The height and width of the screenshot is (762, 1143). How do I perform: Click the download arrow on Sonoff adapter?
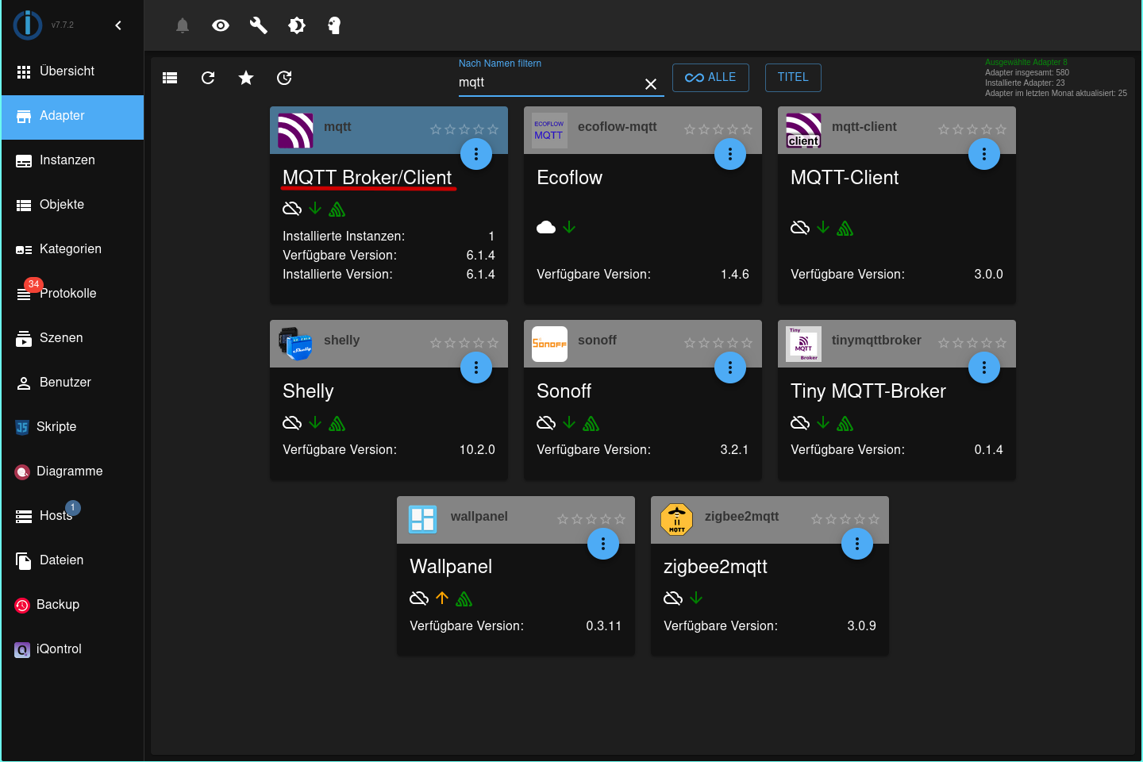tap(568, 422)
